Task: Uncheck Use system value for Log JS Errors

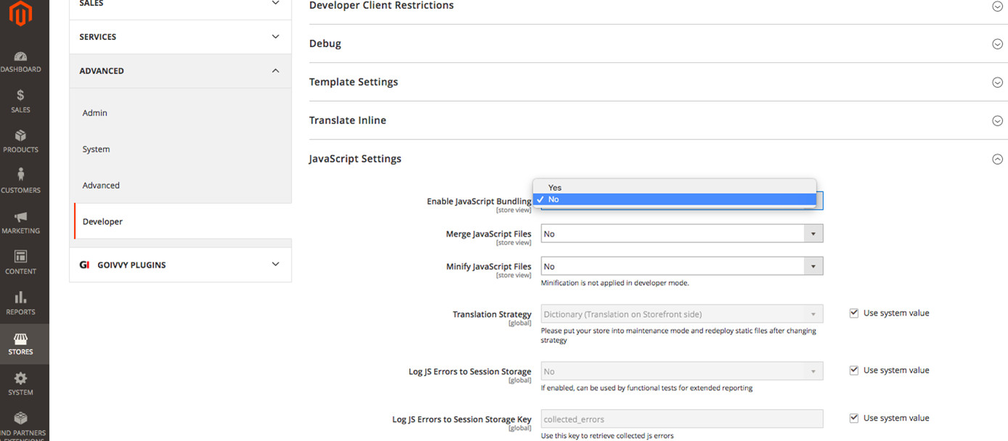Action: [x=854, y=371]
